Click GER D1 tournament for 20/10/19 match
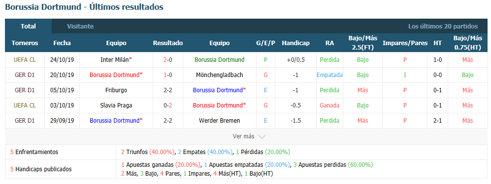 [25, 75]
